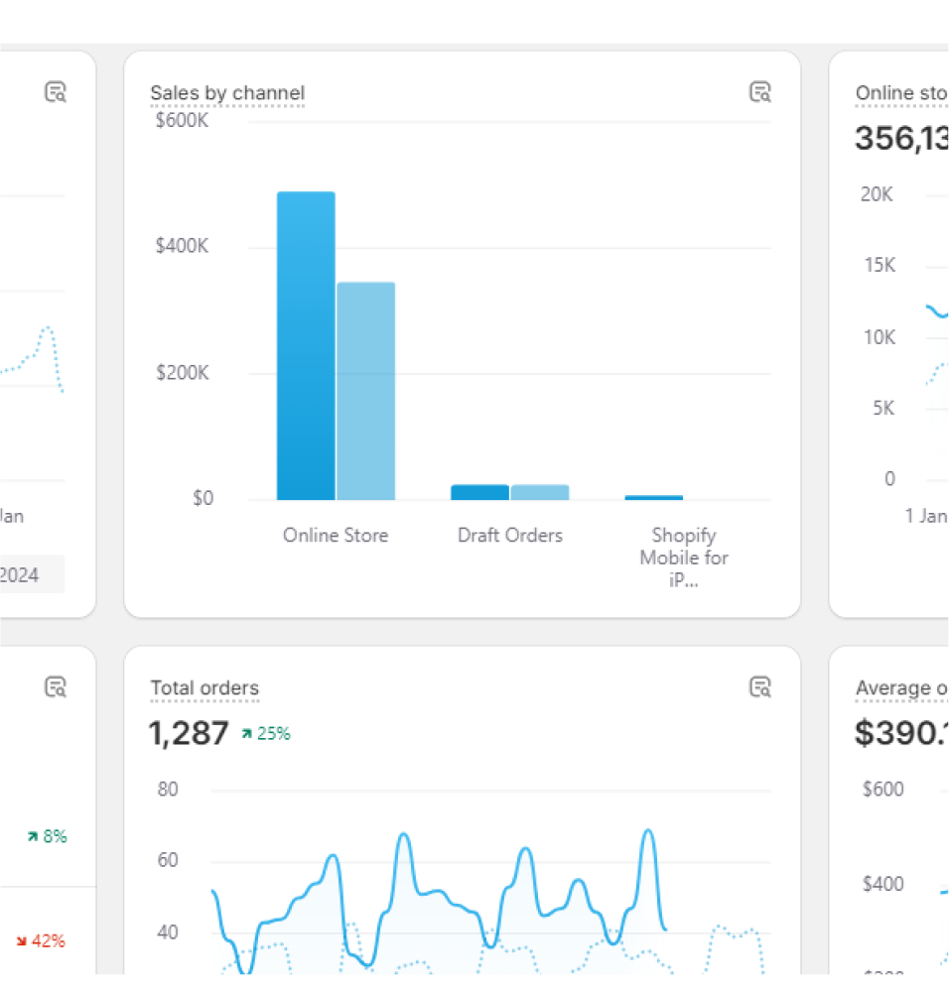Open the Online store sessions card title
This screenshot has height=993, width=949.
[901, 93]
